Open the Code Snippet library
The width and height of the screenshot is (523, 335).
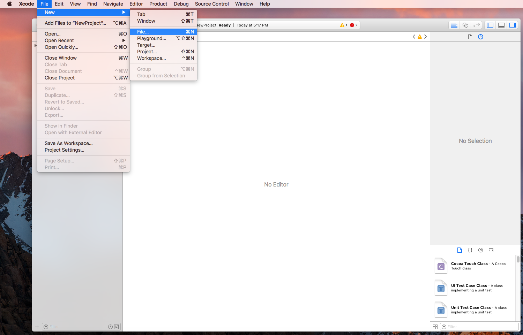470,250
